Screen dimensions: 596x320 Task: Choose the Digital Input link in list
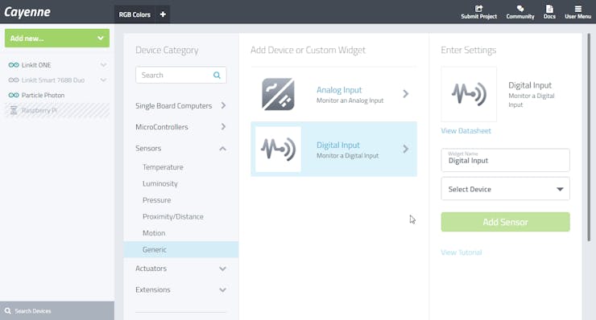click(x=338, y=145)
